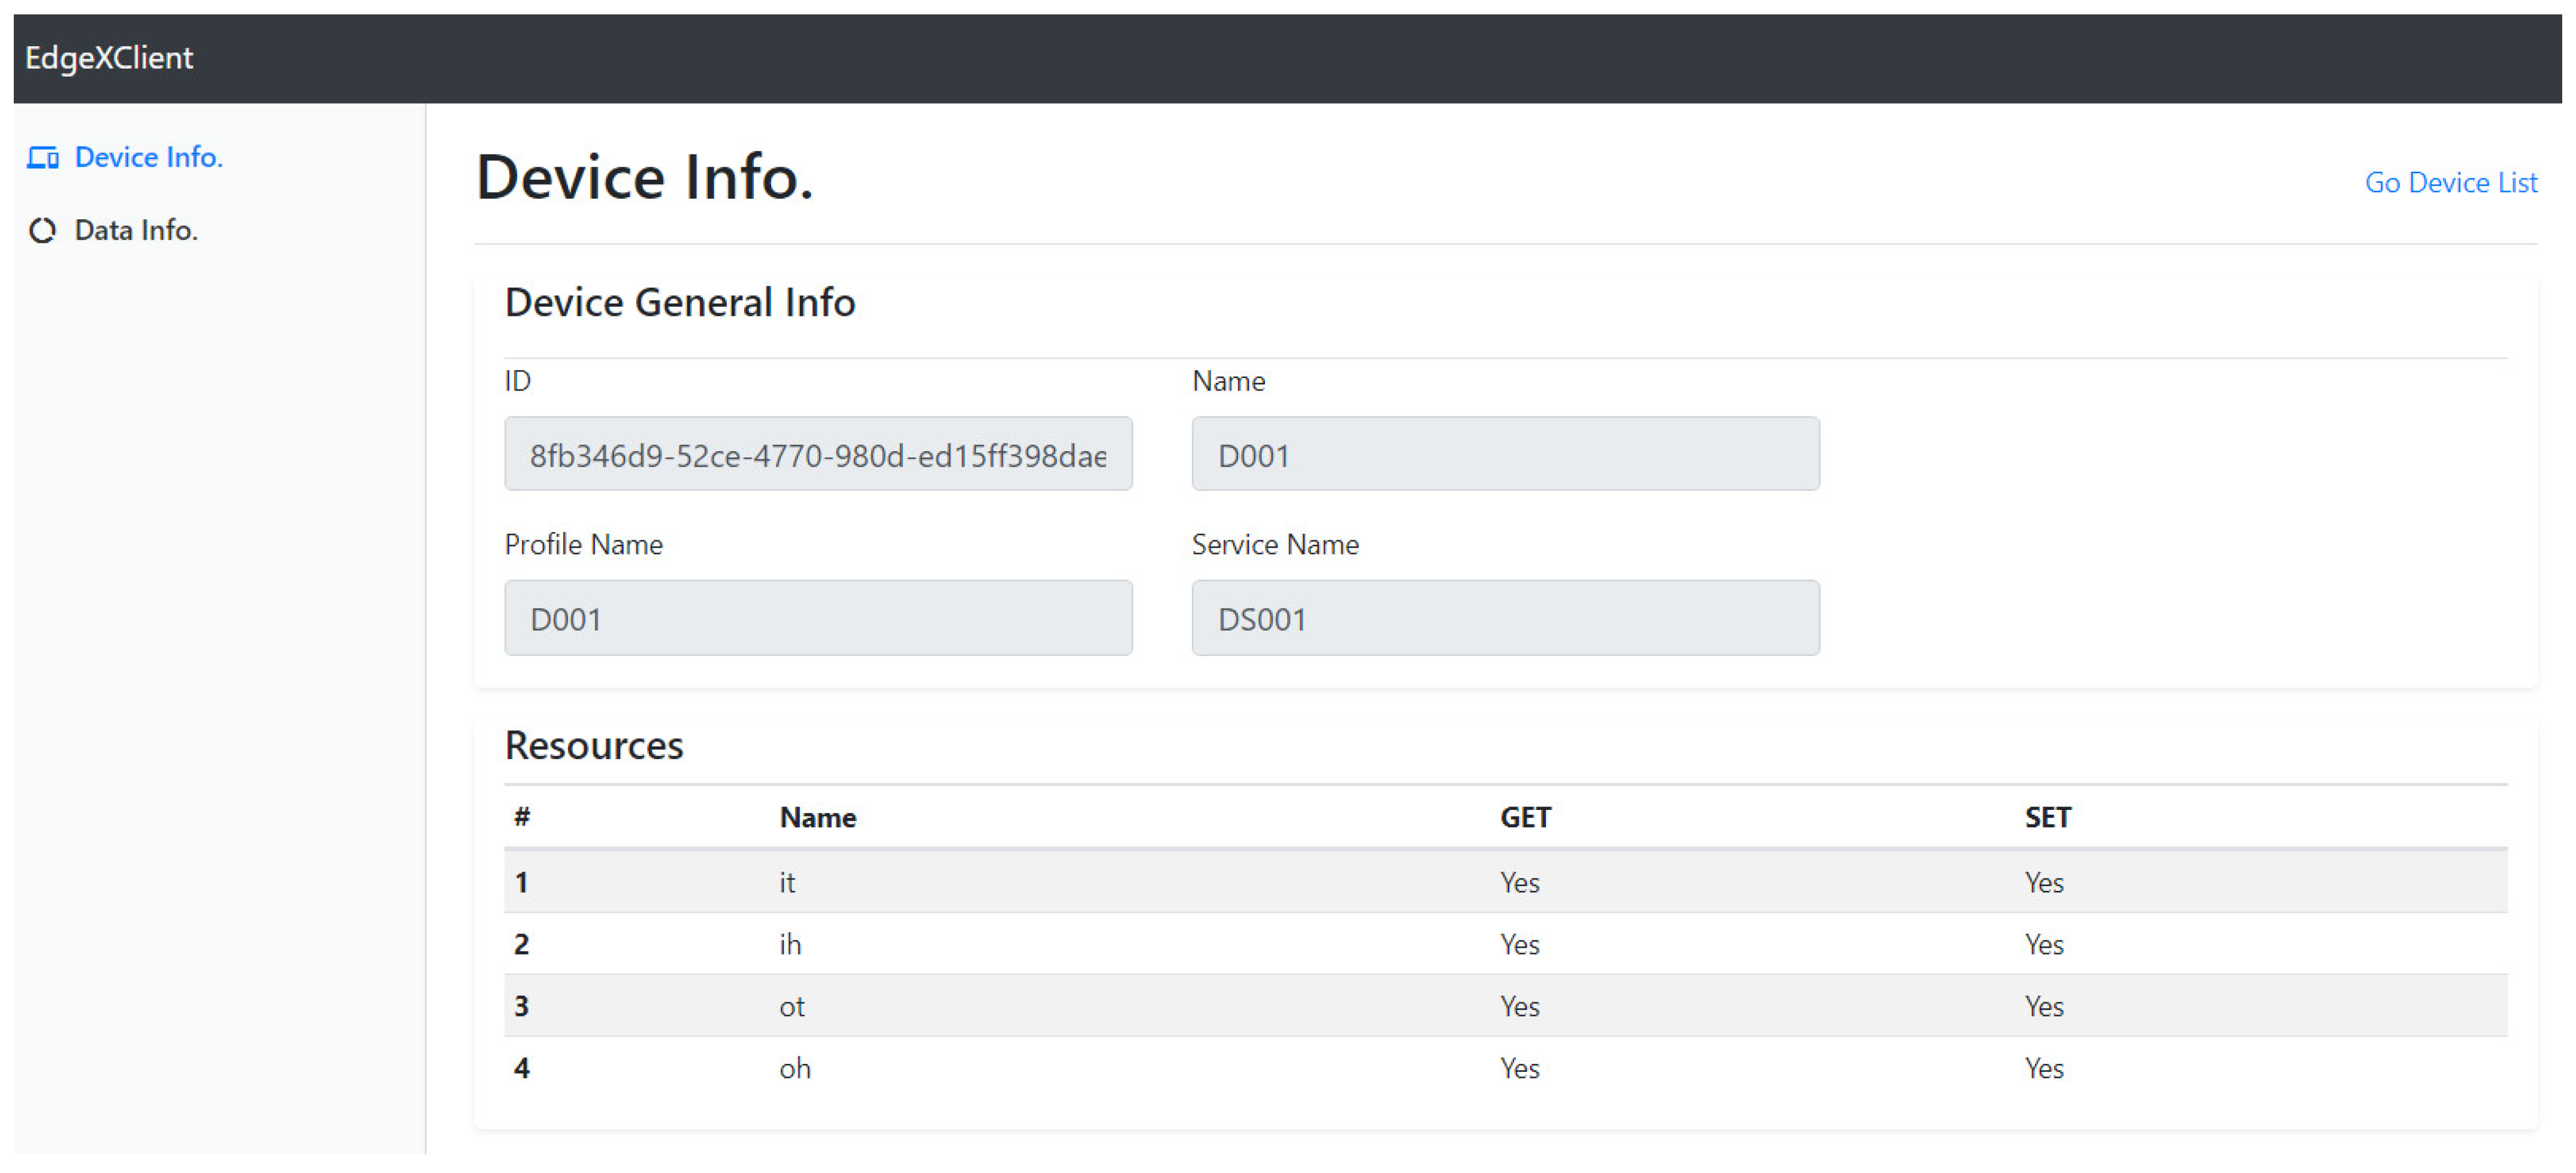Click GET value Yes for resource it
The image size is (2576, 1173).
(x=1518, y=882)
